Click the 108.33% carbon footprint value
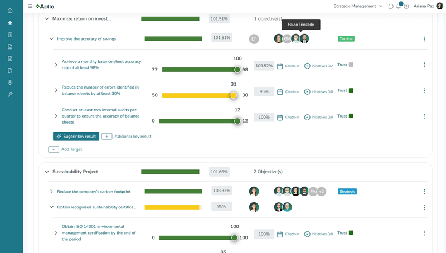446x253 pixels. pos(221,191)
